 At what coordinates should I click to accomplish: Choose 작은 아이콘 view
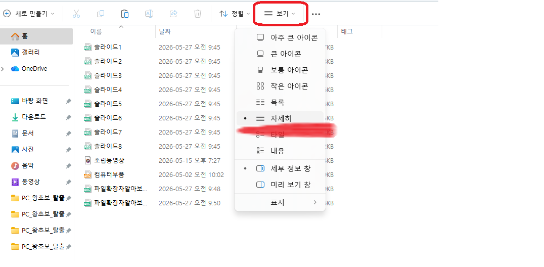pos(280,86)
